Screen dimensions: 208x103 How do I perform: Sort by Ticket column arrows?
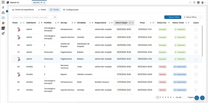click(21, 23)
